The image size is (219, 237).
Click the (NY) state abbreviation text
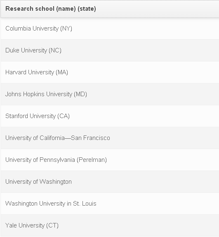66,28
